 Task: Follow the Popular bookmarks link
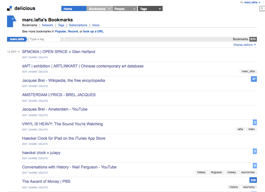(61, 31)
